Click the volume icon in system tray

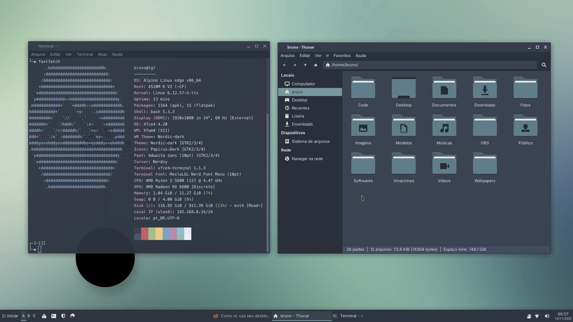tap(547, 316)
